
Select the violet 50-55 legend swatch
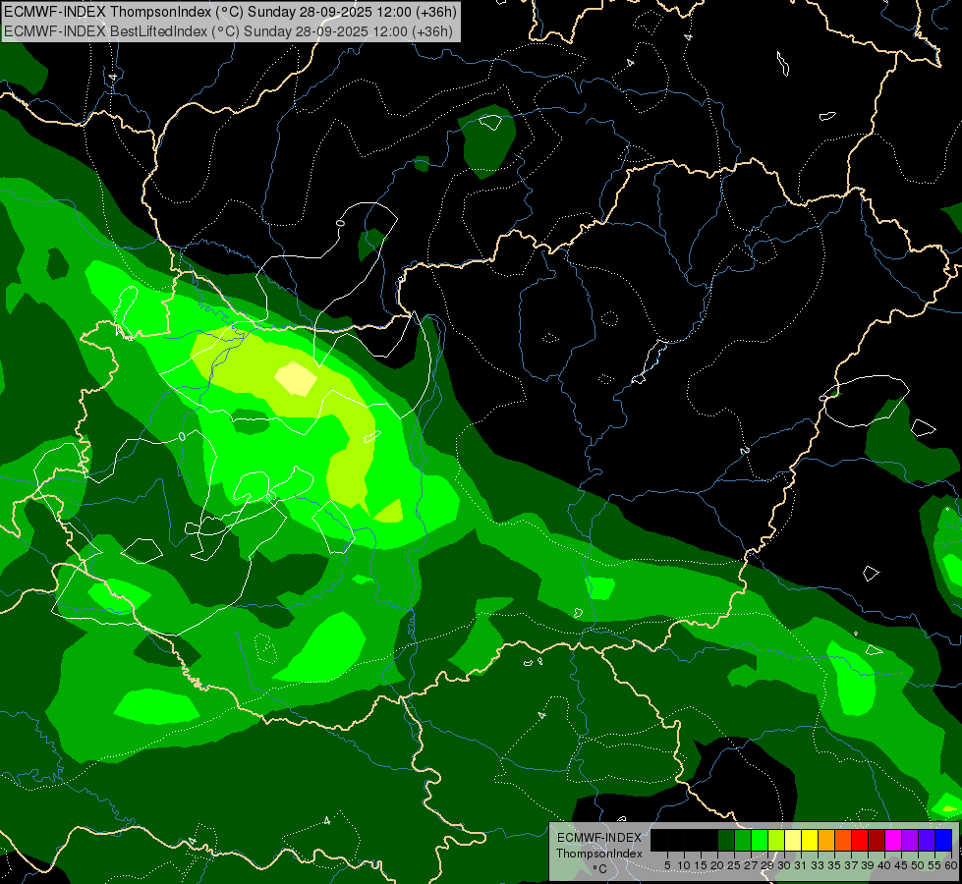pos(927,840)
